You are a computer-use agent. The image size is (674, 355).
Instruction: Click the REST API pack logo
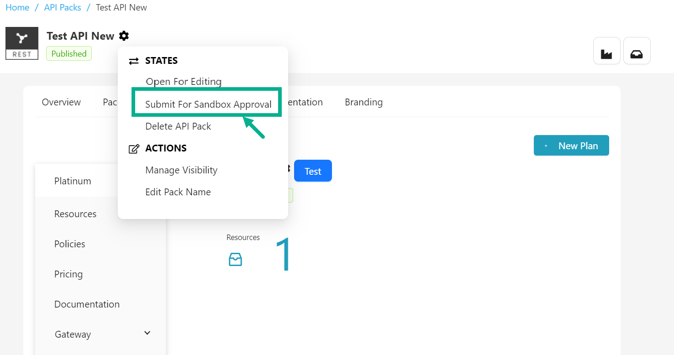click(x=22, y=43)
